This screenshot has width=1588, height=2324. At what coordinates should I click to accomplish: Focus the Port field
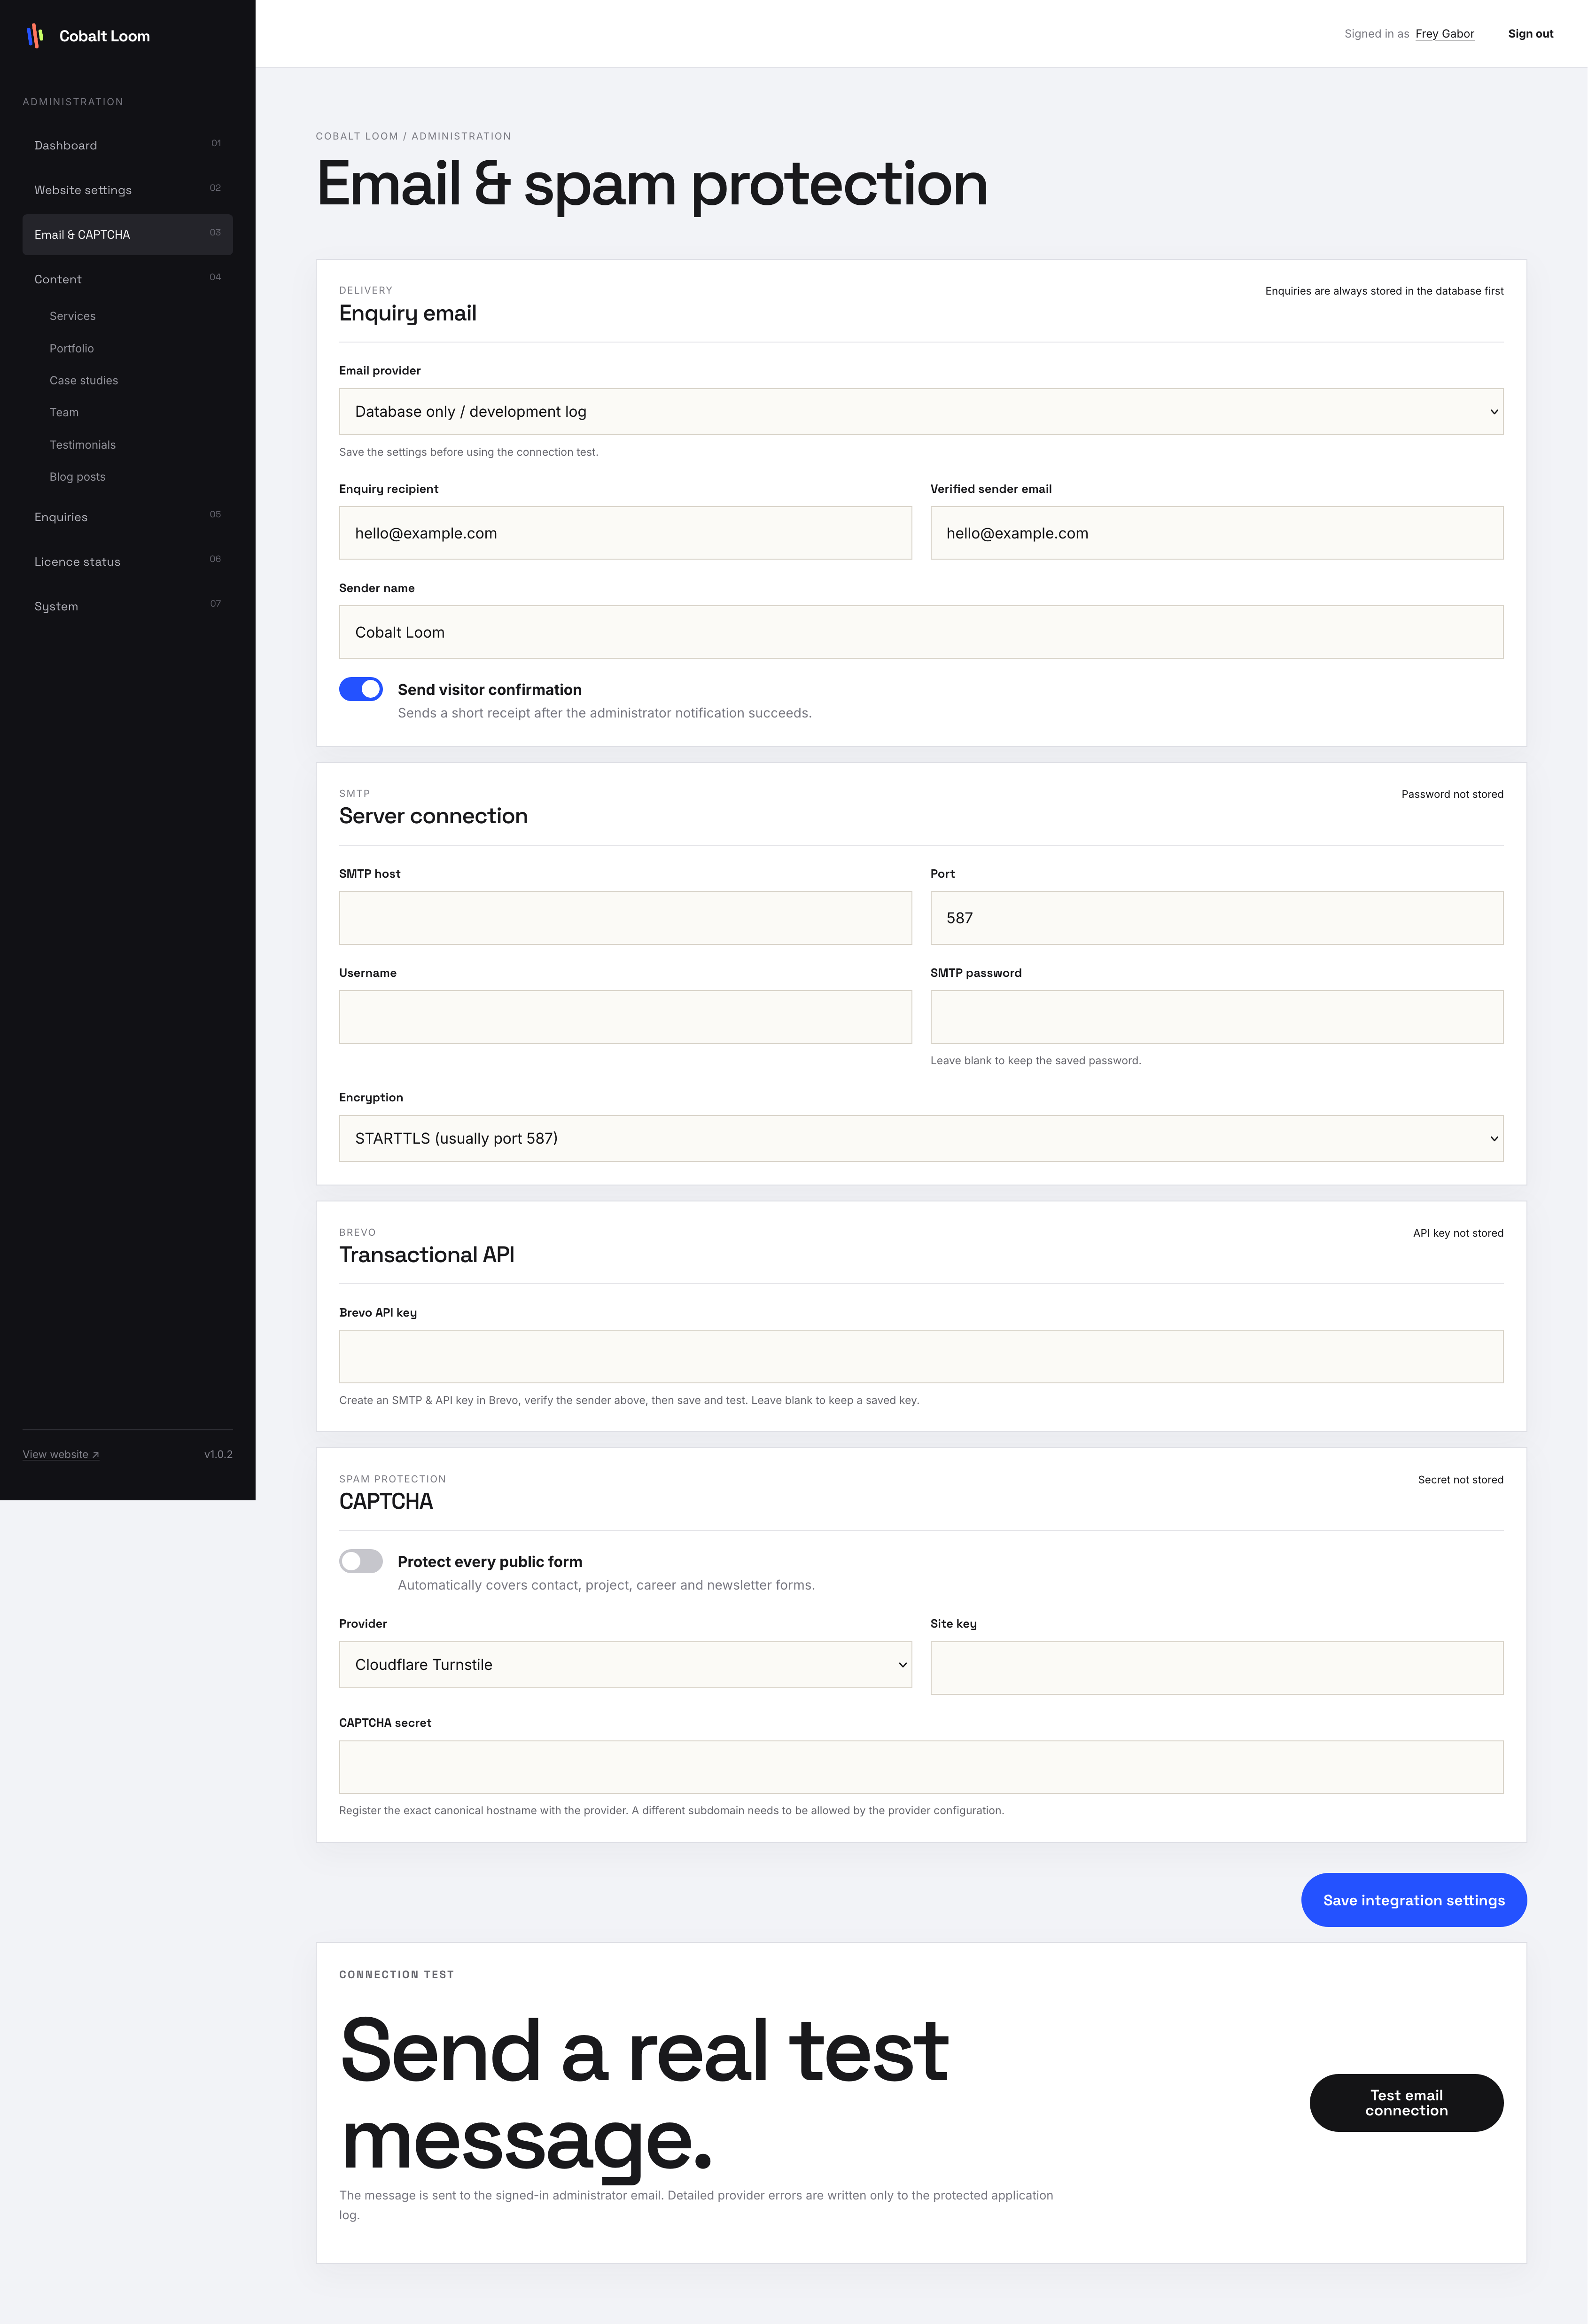[x=1216, y=918]
